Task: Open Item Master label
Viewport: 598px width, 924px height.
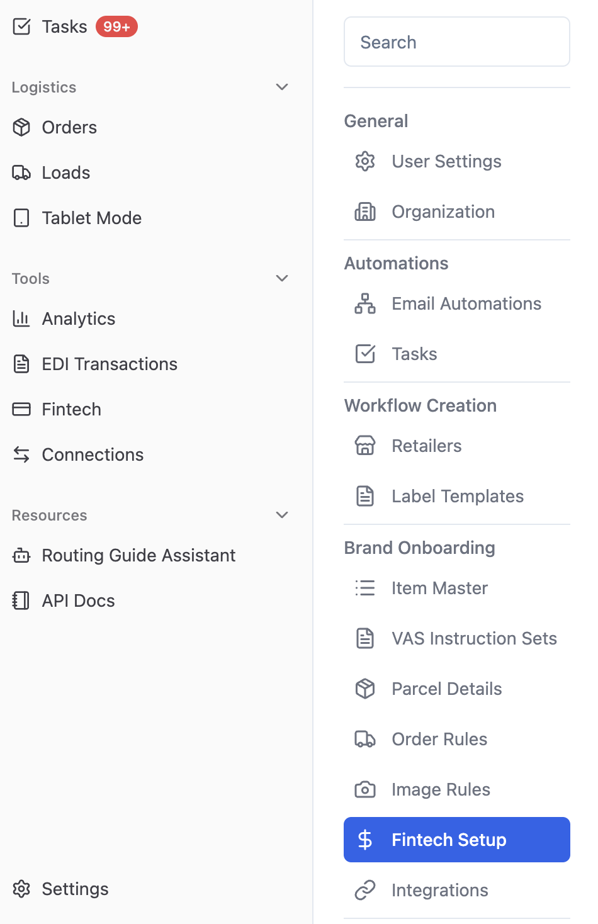Action: 439,588
